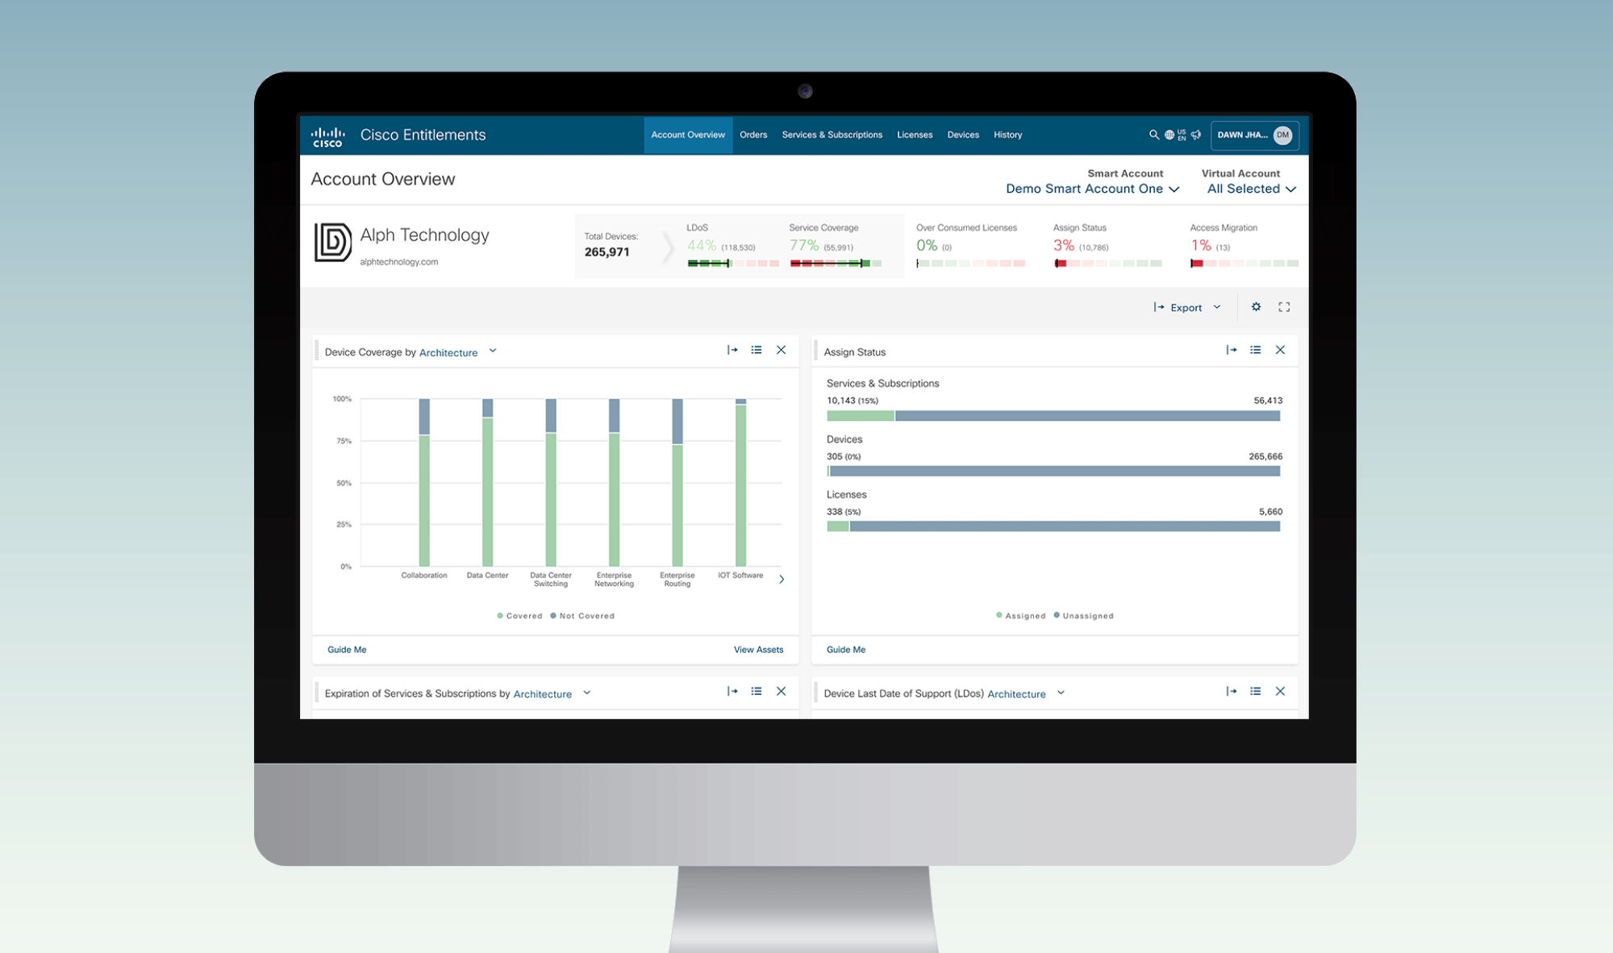Click the DM user avatar

[1282, 135]
